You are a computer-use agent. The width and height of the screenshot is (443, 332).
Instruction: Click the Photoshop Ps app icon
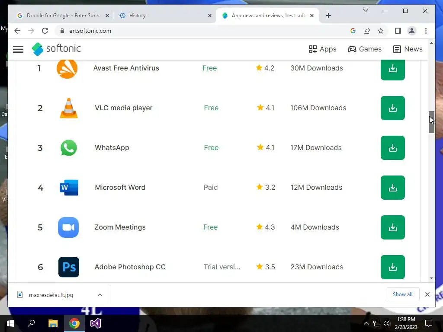pos(69,267)
